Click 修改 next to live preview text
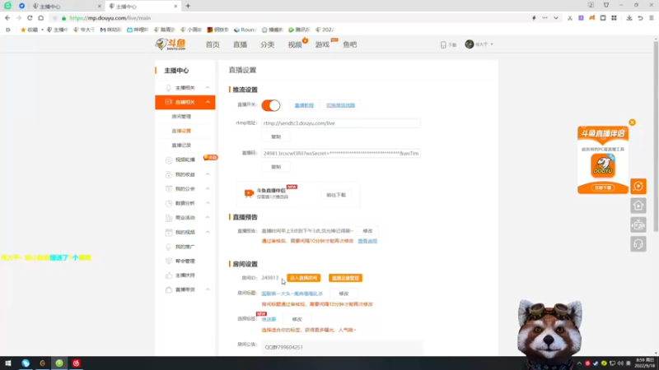 pos(367,231)
